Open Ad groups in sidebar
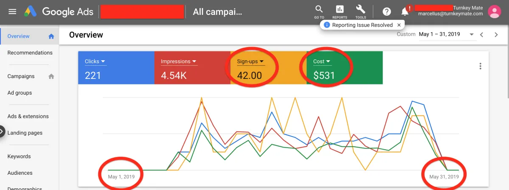Image resolution: width=509 pixels, height=190 pixels. pos(20,93)
